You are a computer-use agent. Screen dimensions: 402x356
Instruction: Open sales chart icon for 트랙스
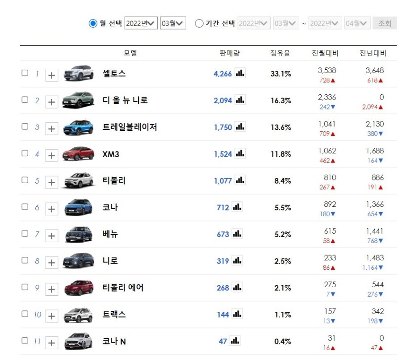coord(237,314)
